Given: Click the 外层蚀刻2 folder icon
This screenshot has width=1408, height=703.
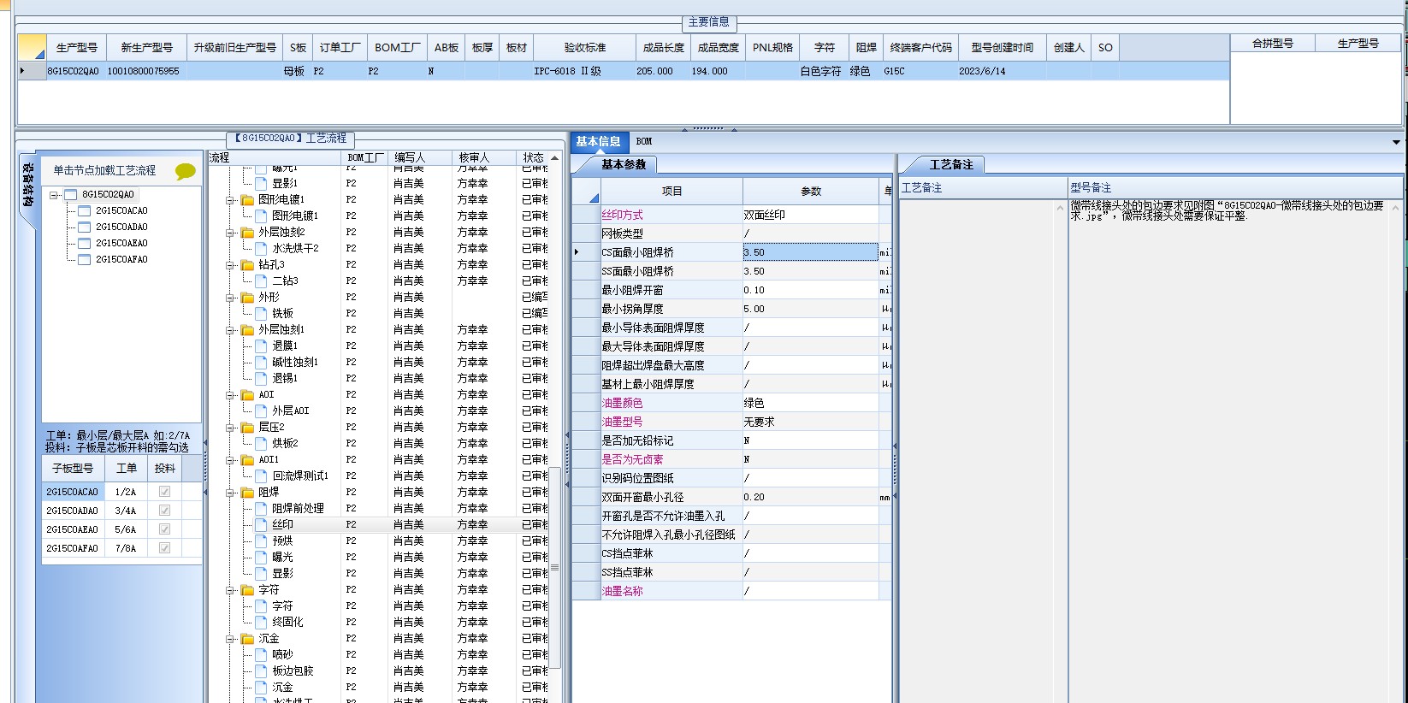Looking at the screenshot, I should 248,233.
